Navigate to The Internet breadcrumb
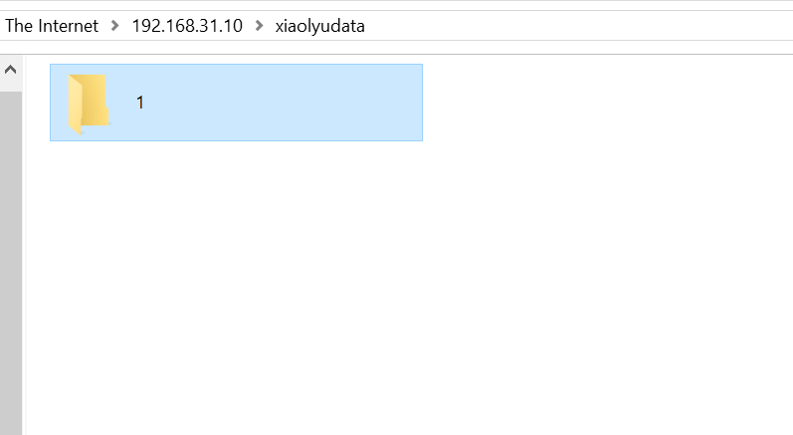 (x=52, y=25)
